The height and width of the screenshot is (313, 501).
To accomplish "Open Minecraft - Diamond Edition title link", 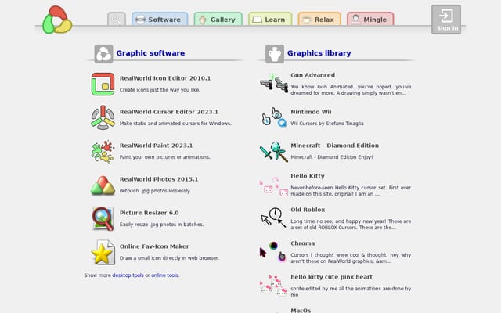I will tap(335, 146).
